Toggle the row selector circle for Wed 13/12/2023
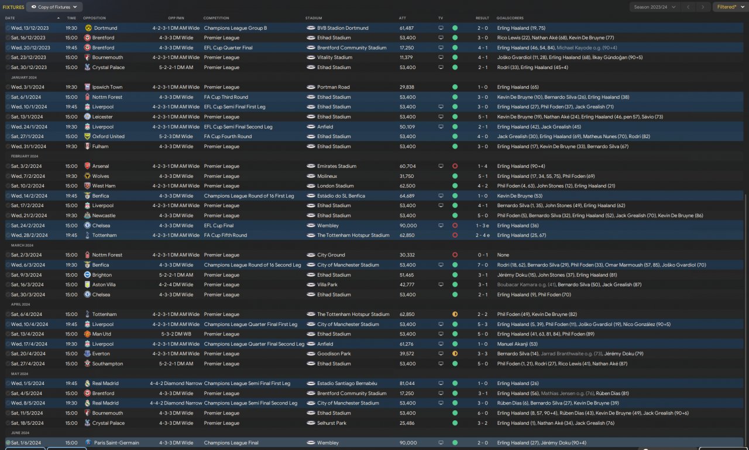The width and height of the screenshot is (749, 450). click(8, 28)
